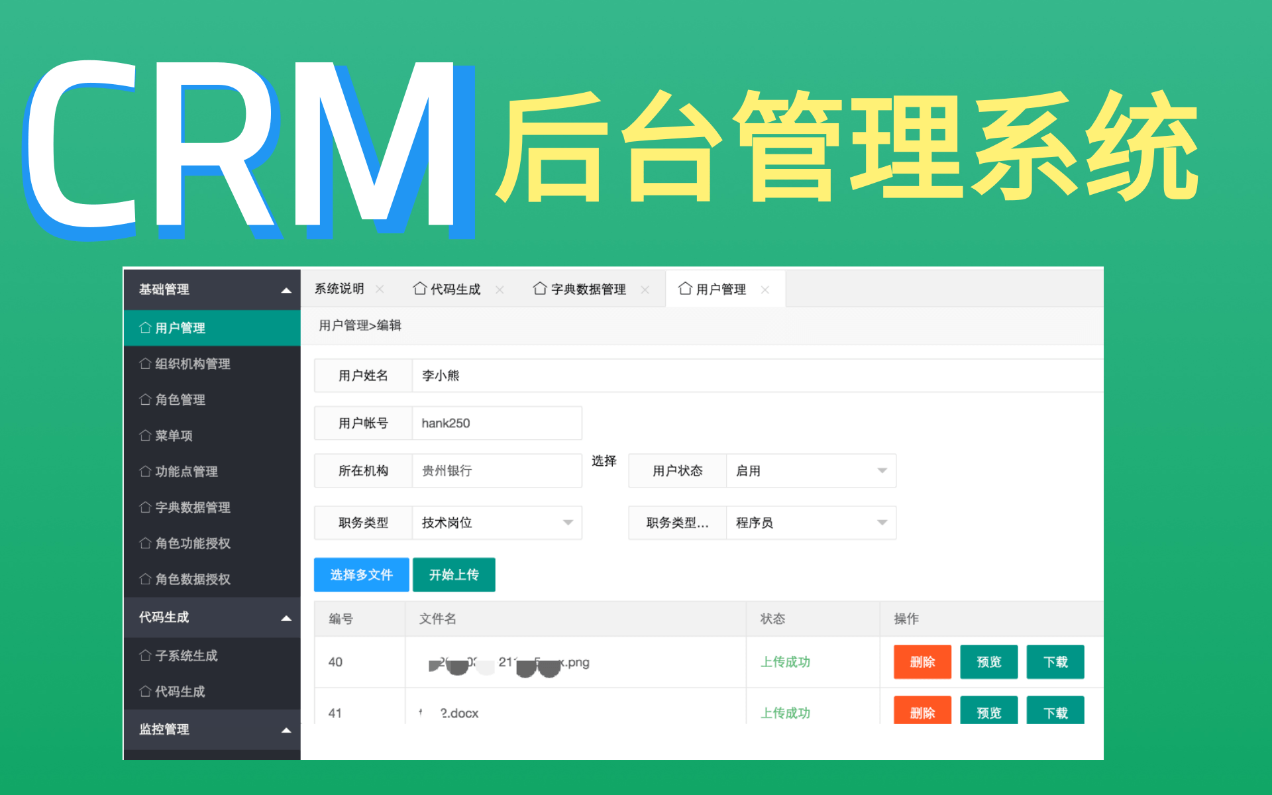Image resolution: width=1272 pixels, height=795 pixels.
Task: Close the 系统说明 tab
Action: tap(380, 289)
